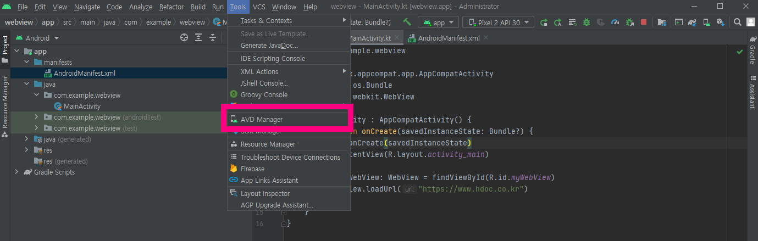This screenshot has width=758, height=241.
Task: Expand the Gradle Scripts node
Action: tap(17, 172)
